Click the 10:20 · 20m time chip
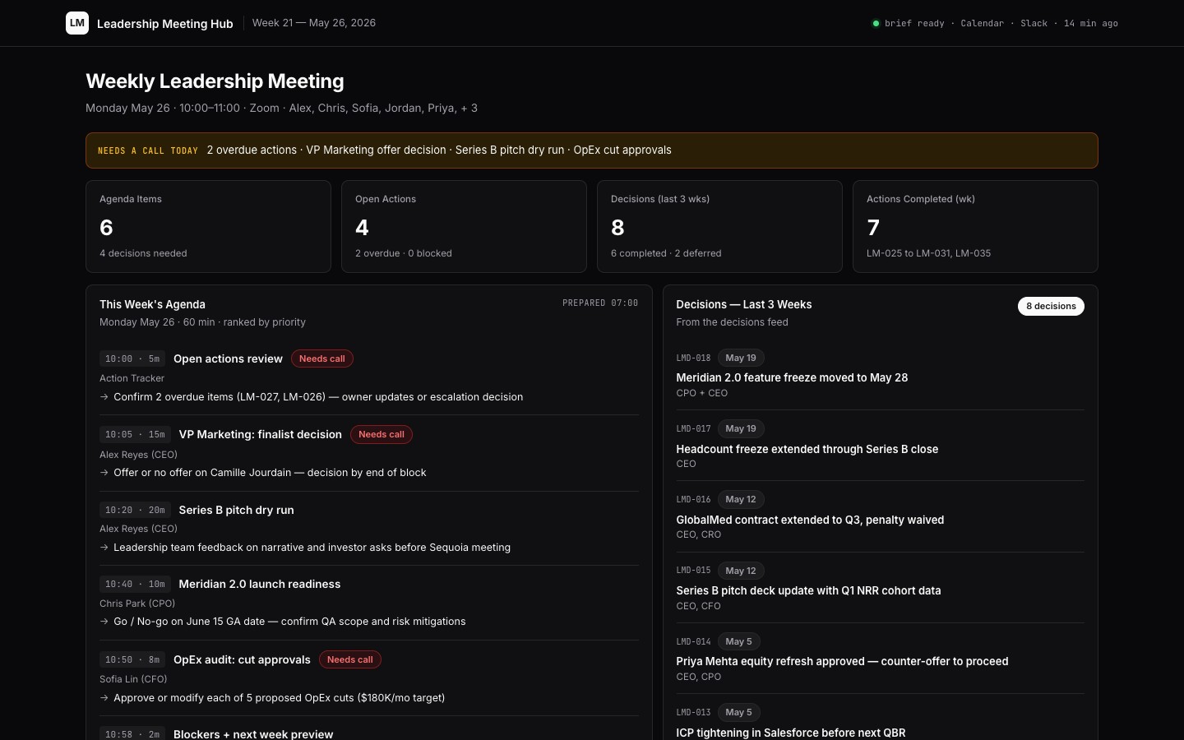The height and width of the screenshot is (740, 1184). click(x=135, y=510)
